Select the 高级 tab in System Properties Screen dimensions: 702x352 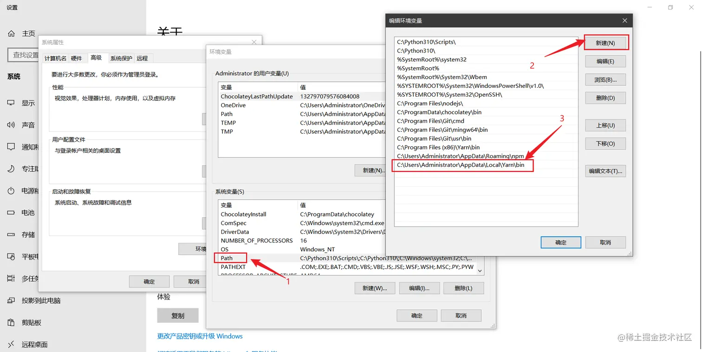point(96,58)
